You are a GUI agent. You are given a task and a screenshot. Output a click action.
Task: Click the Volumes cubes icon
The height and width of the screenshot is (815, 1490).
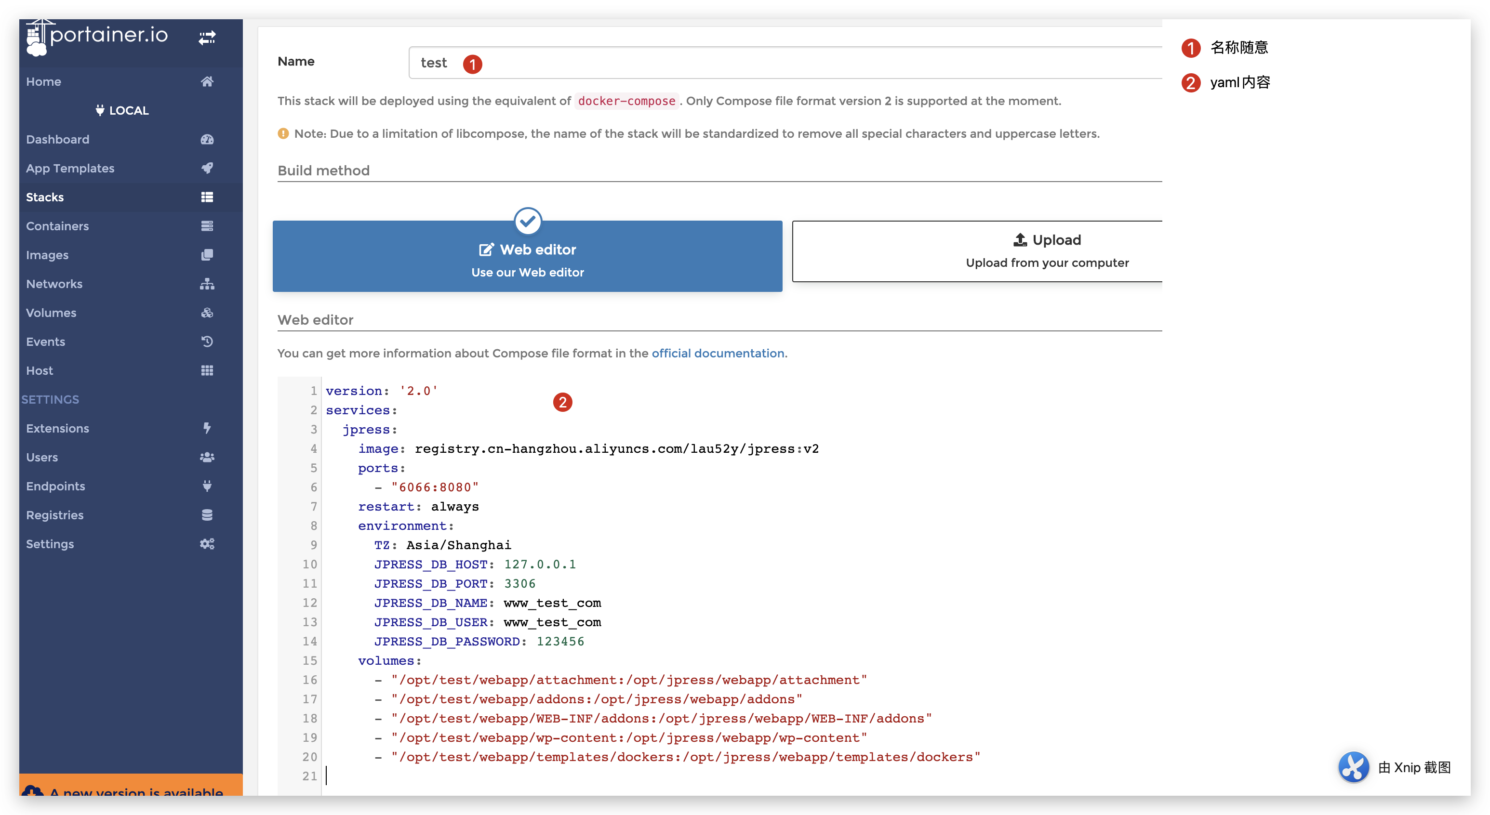207,313
